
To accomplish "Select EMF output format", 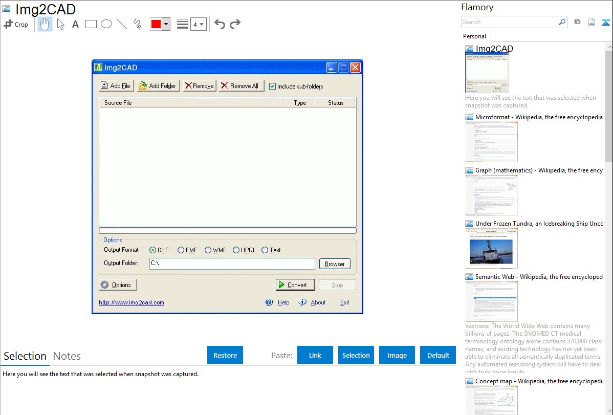I will [x=181, y=250].
